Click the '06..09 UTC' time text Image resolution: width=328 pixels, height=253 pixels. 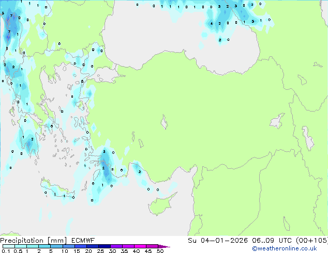click(272, 241)
